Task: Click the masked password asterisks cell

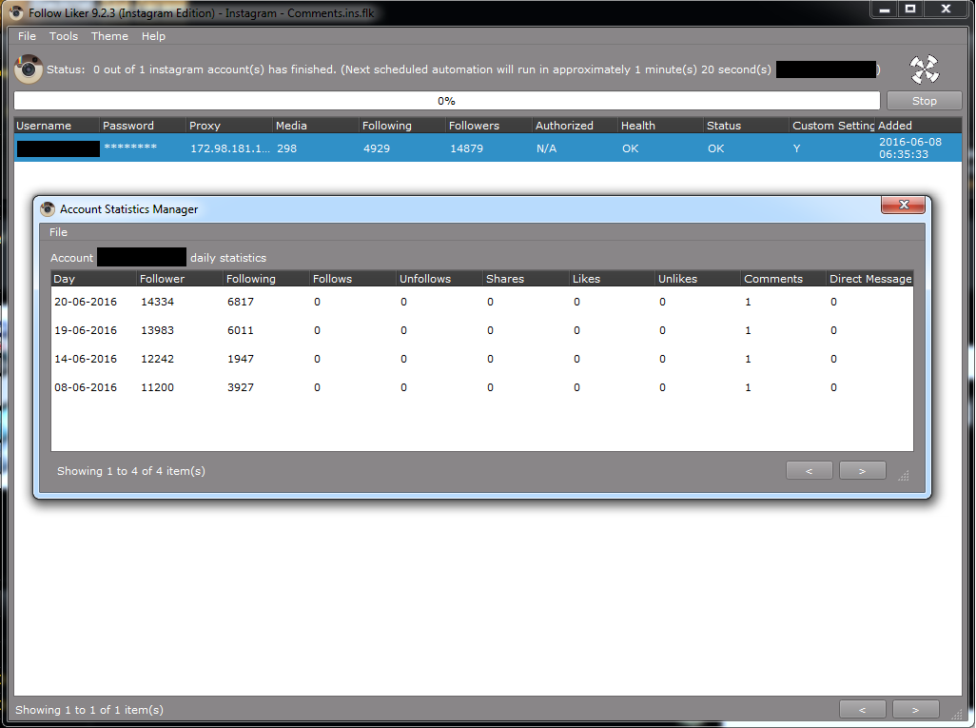Action: [130, 147]
